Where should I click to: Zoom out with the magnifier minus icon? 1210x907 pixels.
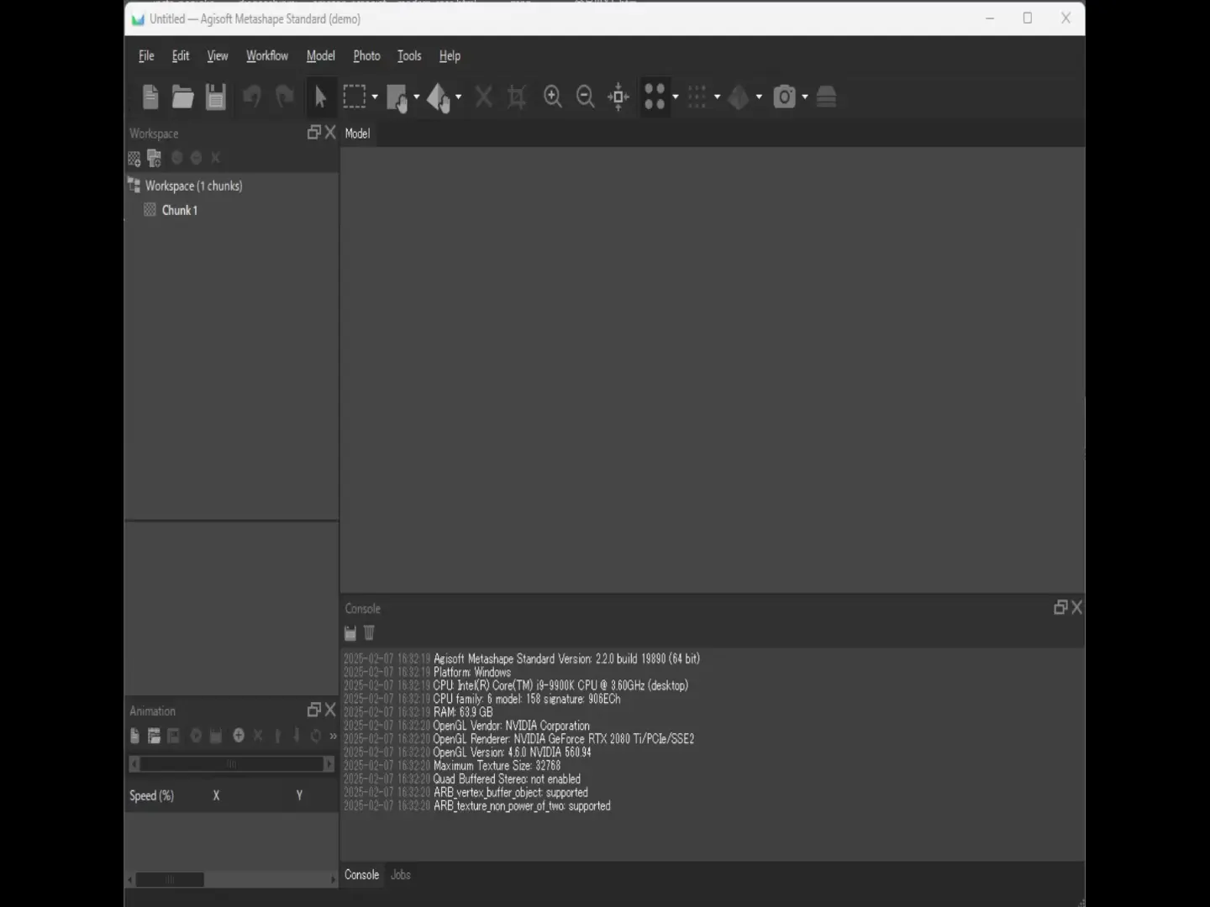(x=586, y=97)
